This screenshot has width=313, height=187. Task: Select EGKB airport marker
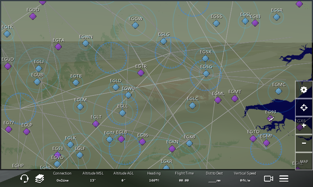coord(189,143)
